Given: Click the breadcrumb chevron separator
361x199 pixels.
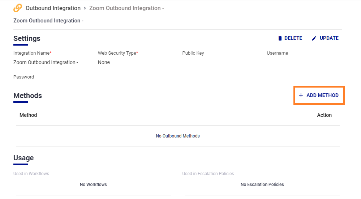Looking at the screenshot, I should [85, 8].
